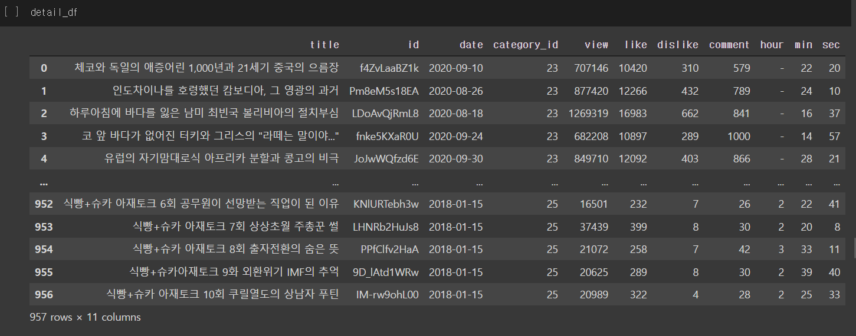Click the view count 37439
The image size is (856, 336).
pos(594,227)
